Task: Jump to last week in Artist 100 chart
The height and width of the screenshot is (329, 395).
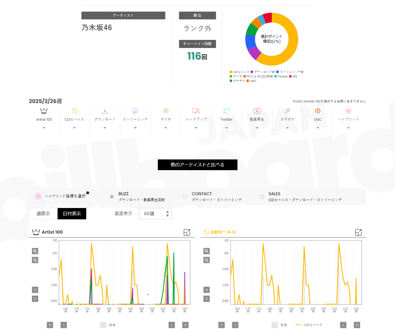Action: point(185,325)
